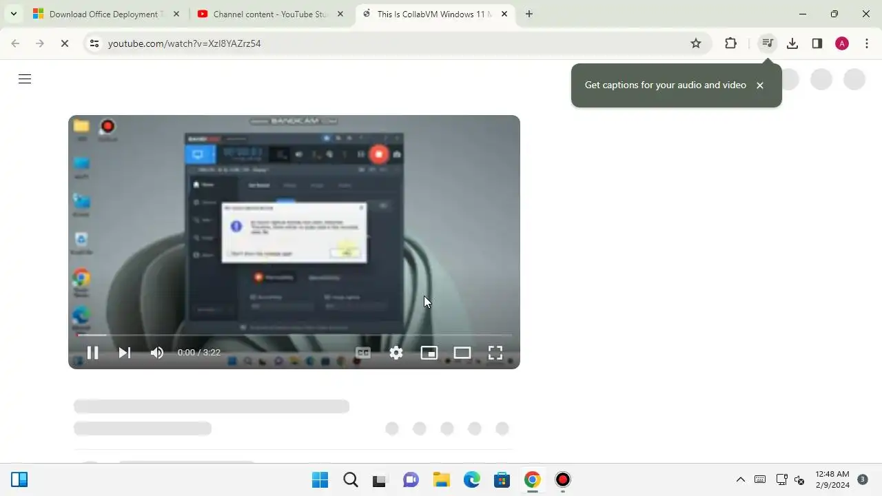This screenshot has height=496, width=882.
Task: Launch Microsoft Edge from the taskbar
Action: pyautogui.click(x=471, y=479)
